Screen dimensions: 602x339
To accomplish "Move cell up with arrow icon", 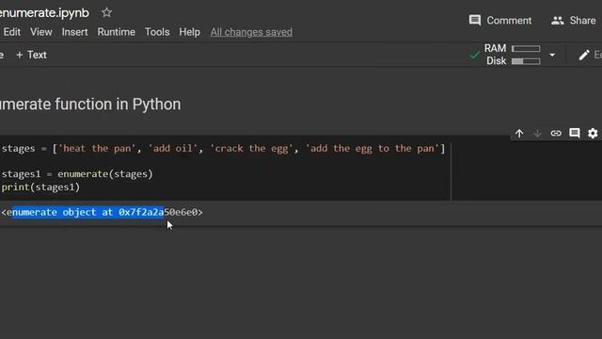I will point(519,134).
